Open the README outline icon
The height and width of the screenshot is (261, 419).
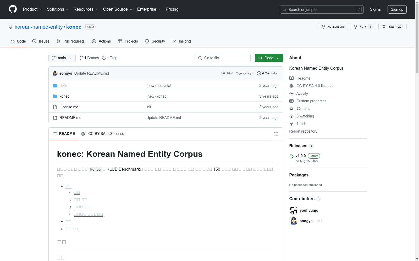(276, 134)
